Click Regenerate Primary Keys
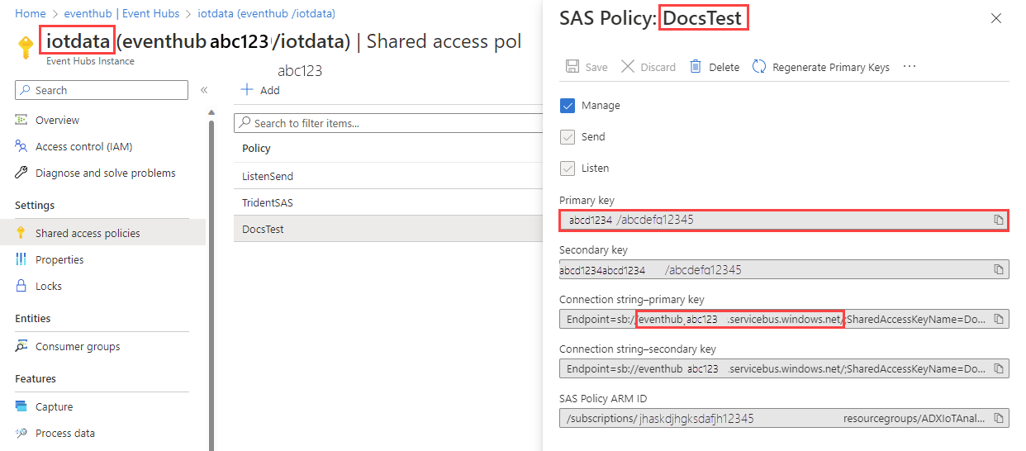This screenshot has width=1026, height=451. pyautogui.click(x=820, y=67)
